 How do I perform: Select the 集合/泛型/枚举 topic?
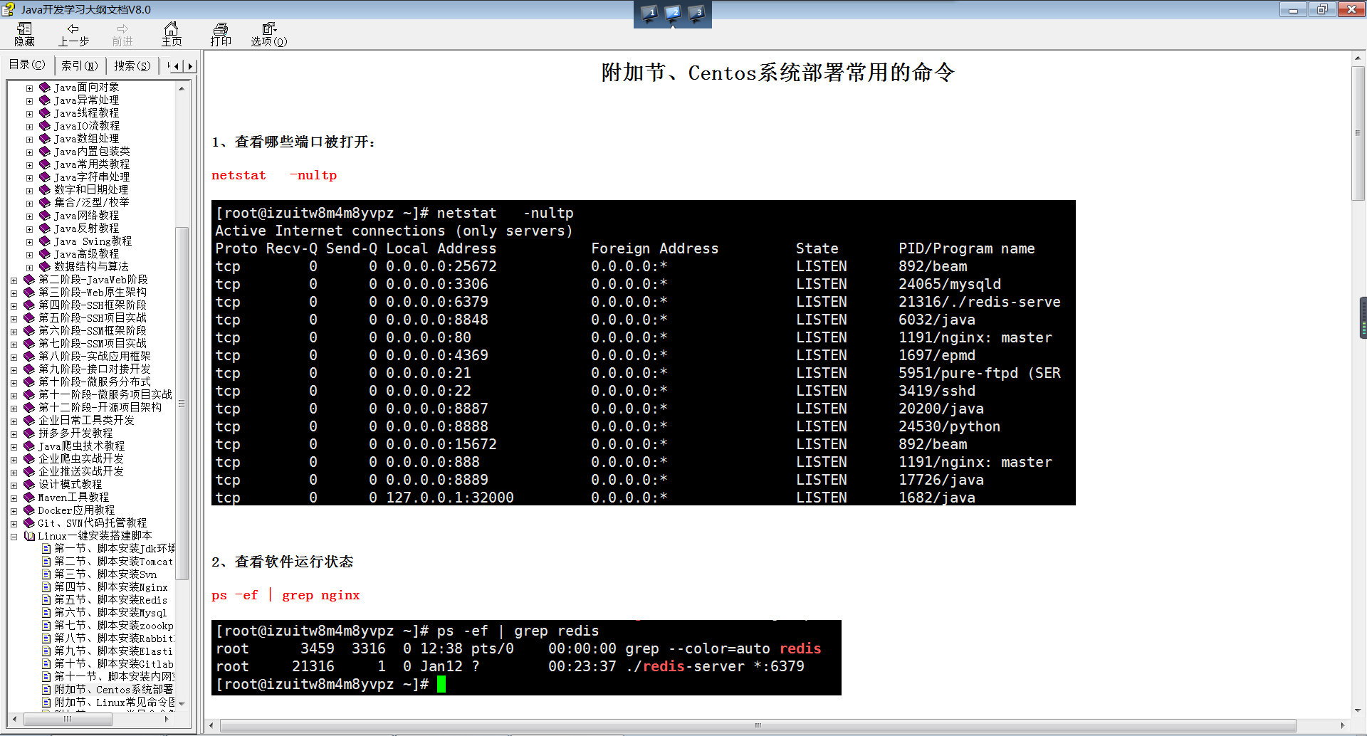click(x=92, y=203)
